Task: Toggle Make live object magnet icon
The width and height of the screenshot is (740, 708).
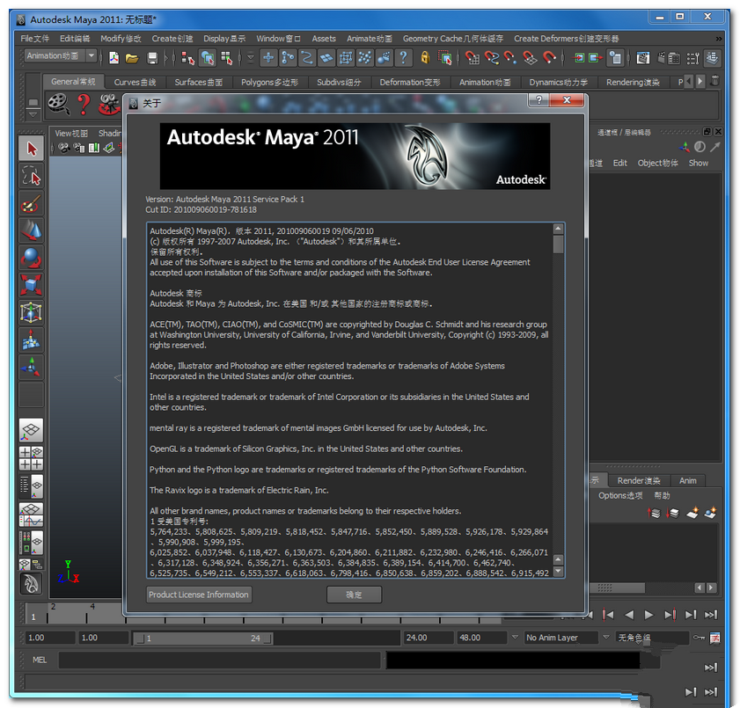Action: (549, 58)
